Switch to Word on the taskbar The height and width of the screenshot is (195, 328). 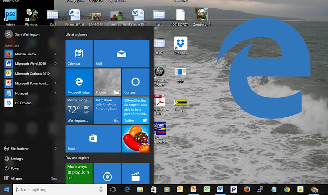pyautogui.click(x=220, y=189)
